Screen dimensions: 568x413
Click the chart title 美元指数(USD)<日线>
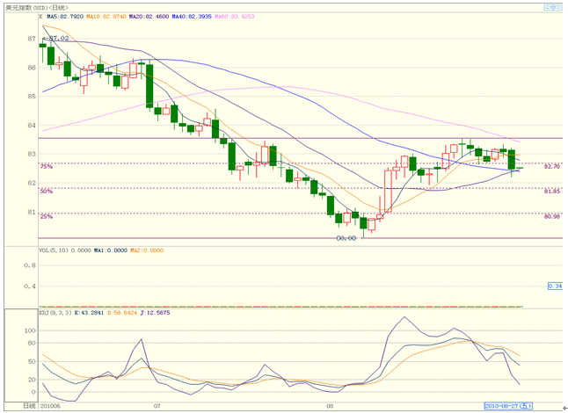(x=37, y=7)
